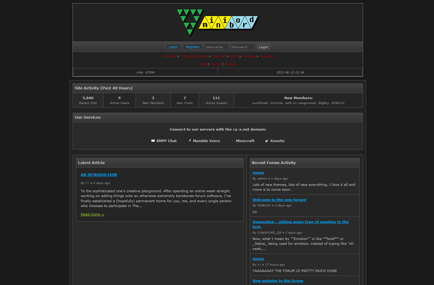This screenshot has height=285, width=434.
Task: Click the Minecraft service icon
Action: click(232, 141)
